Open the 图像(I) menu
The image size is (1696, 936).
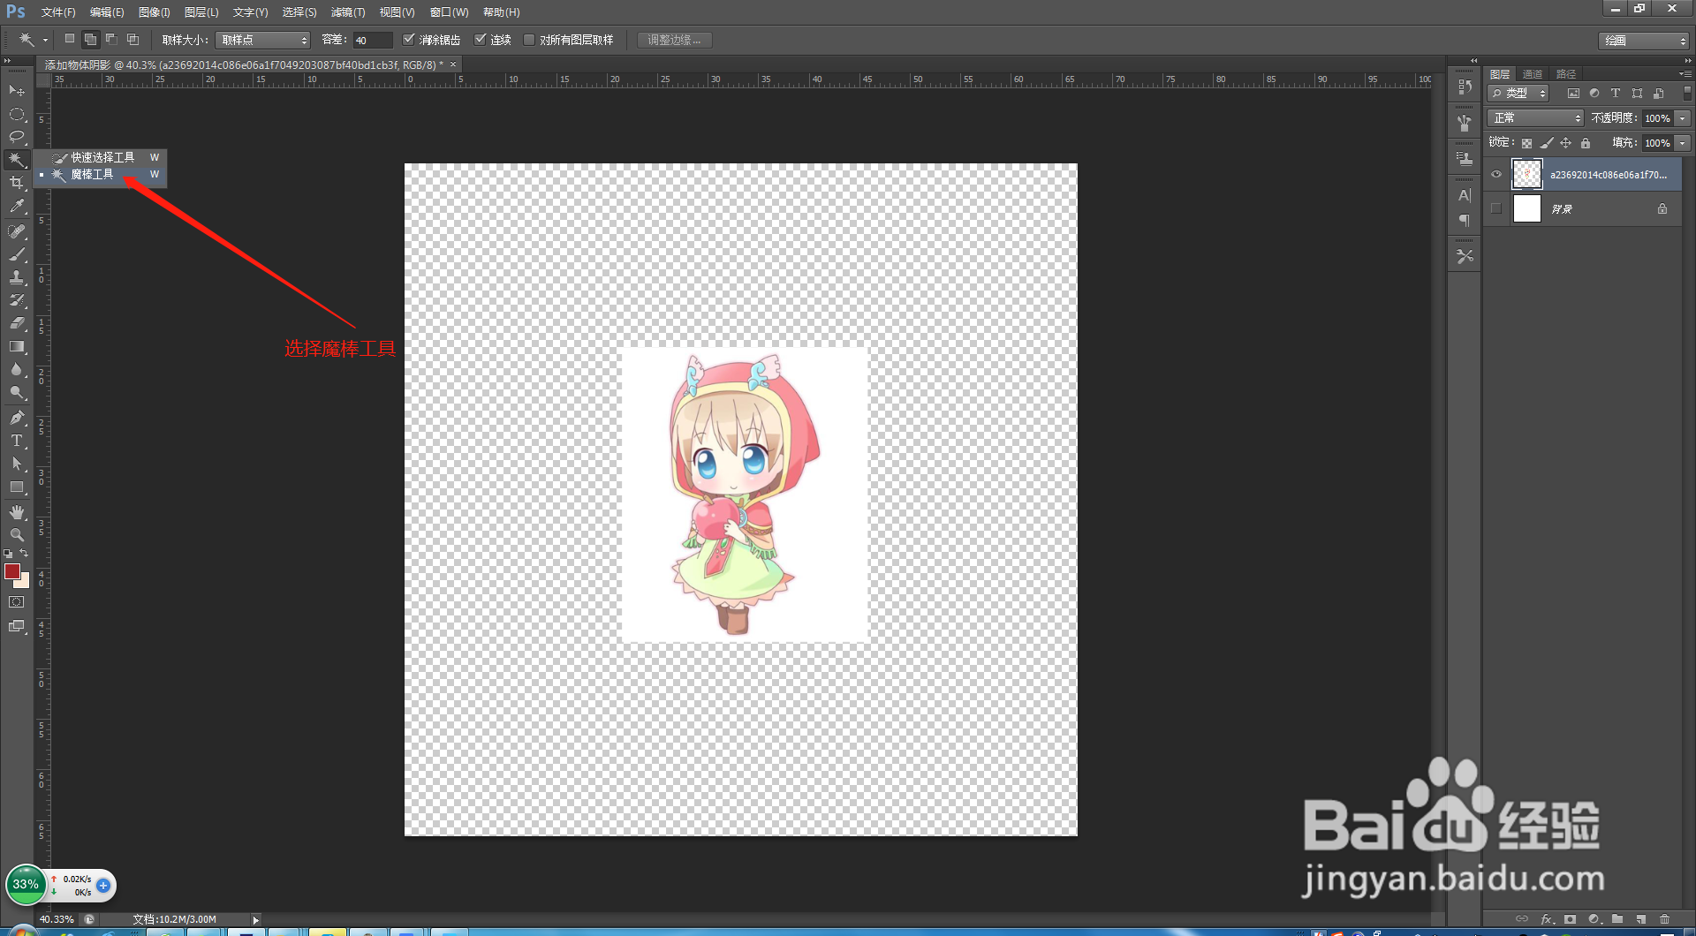(x=154, y=12)
